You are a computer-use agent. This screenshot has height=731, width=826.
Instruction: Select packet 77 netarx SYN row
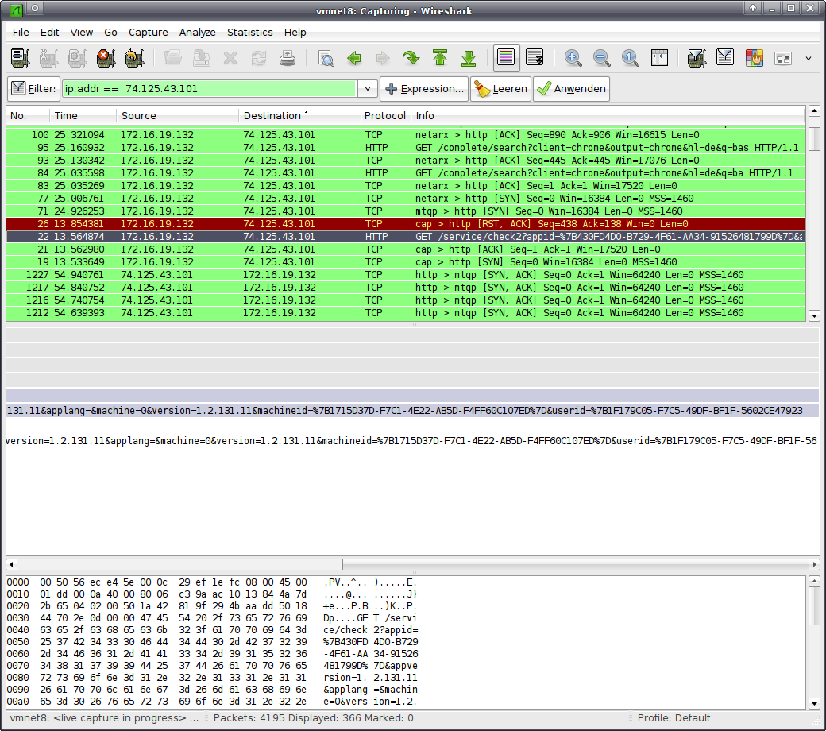pyautogui.click(x=406, y=198)
